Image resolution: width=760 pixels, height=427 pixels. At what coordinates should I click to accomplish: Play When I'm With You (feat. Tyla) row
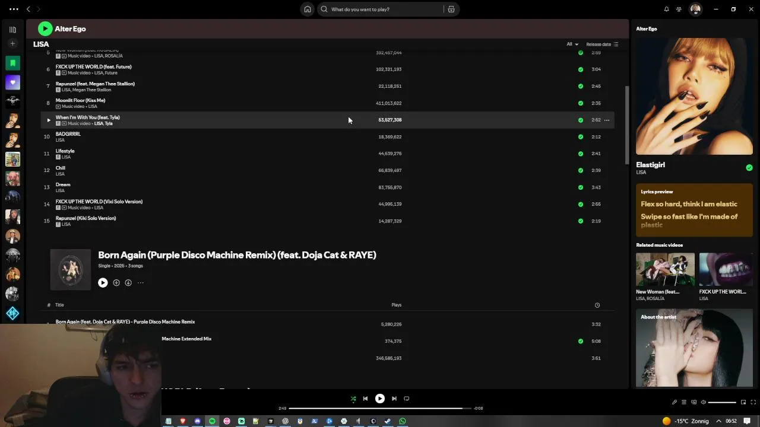coord(49,120)
